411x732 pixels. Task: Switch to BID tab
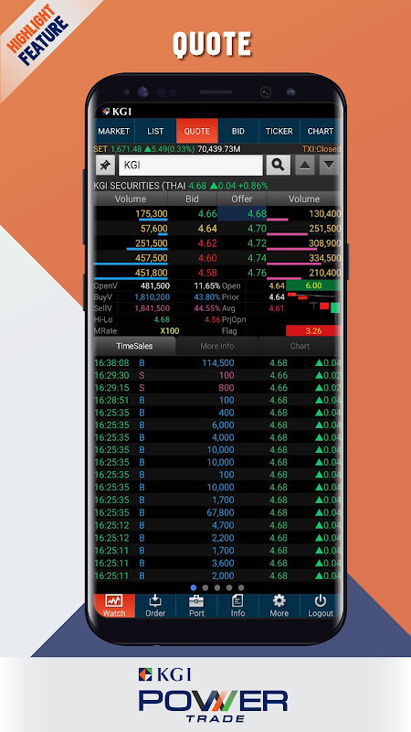[238, 131]
